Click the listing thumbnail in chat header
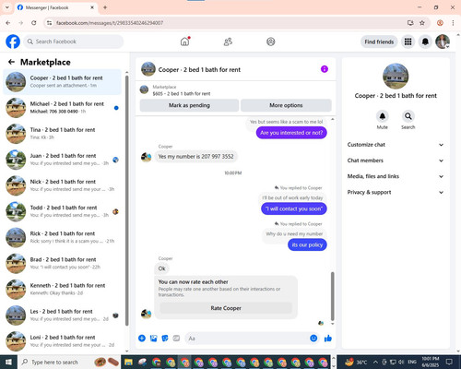 [148, 69]
